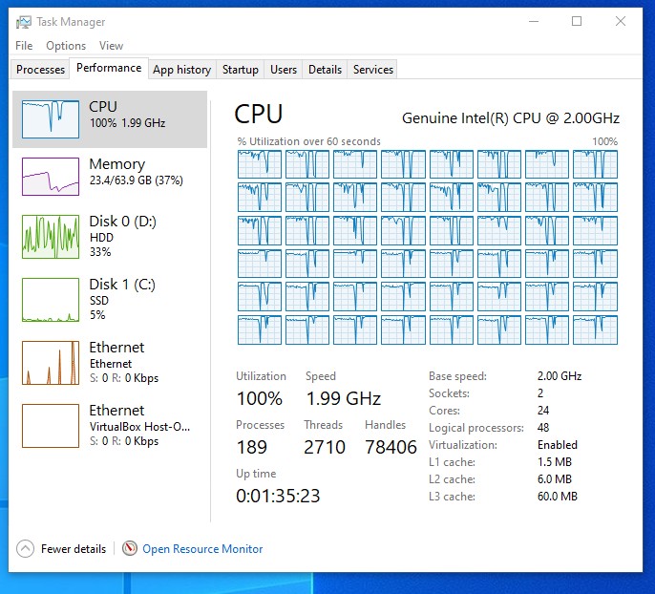Click the Memory 23.4/63.9 GB (37%) text
This screenshot has height=594, width=655.
coord(137,180)
